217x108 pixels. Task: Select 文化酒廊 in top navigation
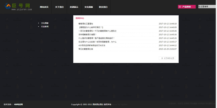(89, 7)
